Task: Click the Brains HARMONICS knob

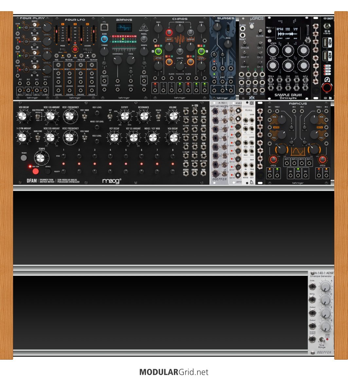Action: (x=118, y=60)
